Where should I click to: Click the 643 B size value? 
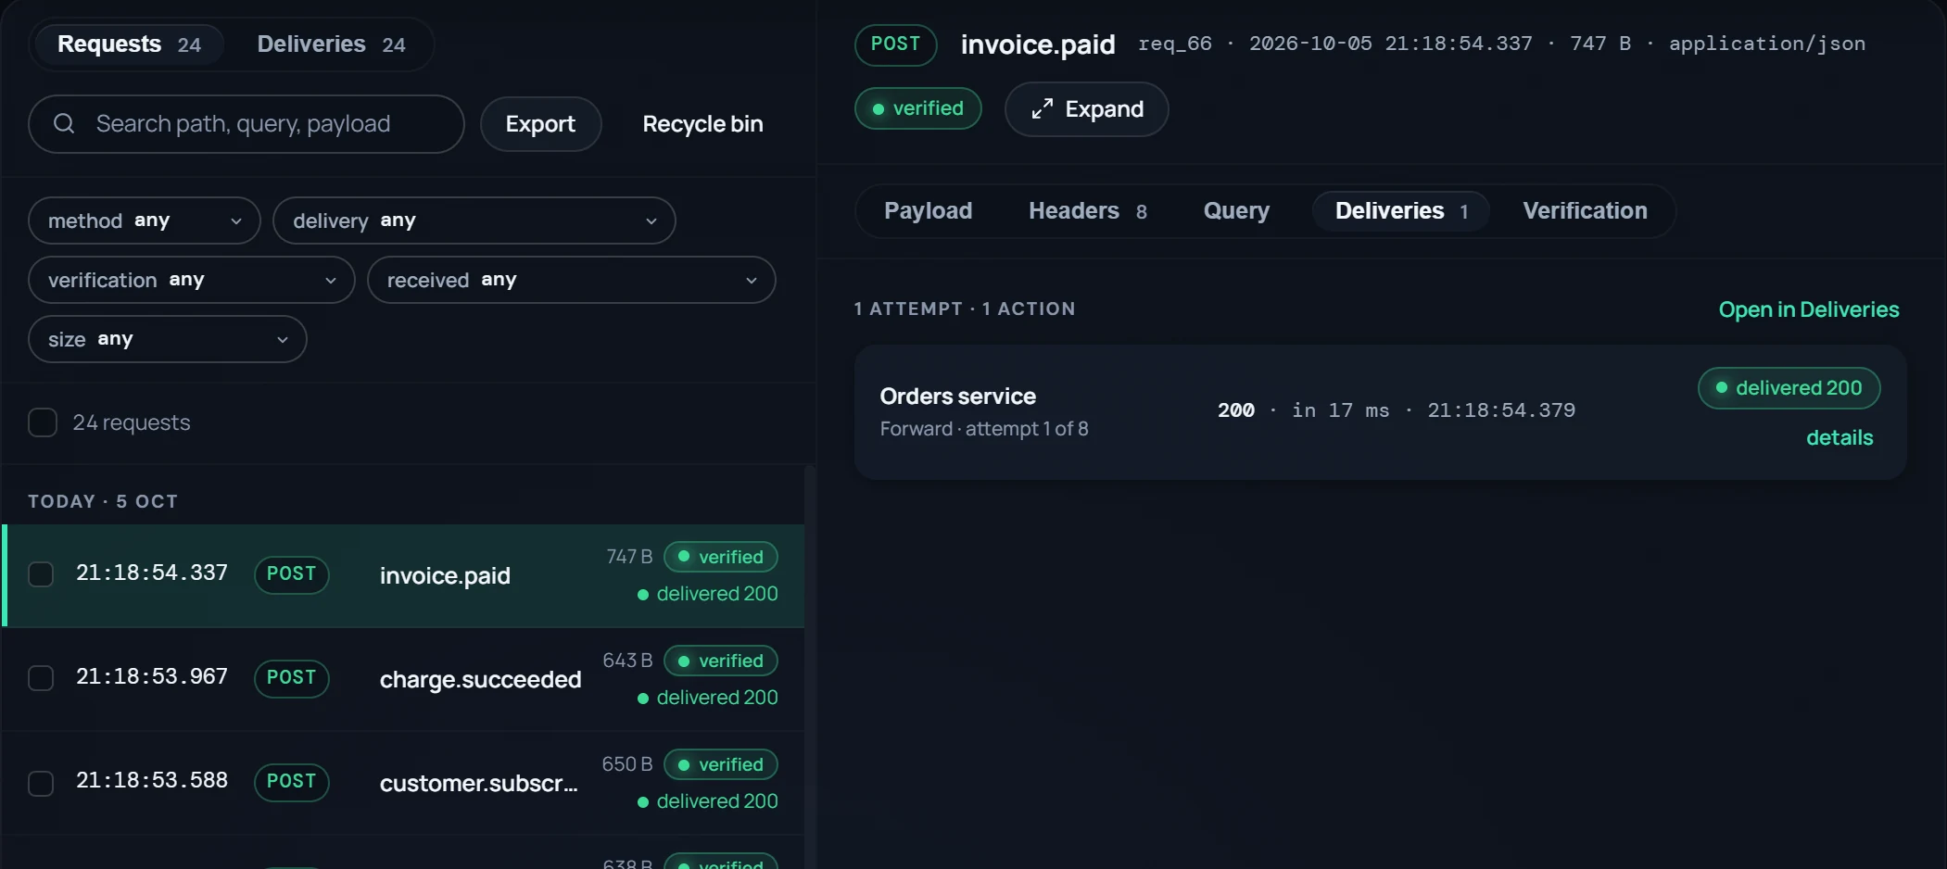pos(627,661)
